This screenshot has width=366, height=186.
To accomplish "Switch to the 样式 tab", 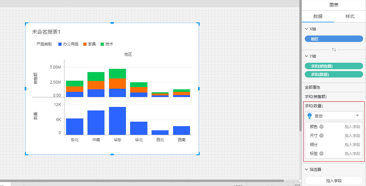I will click(x=350, y=16).
